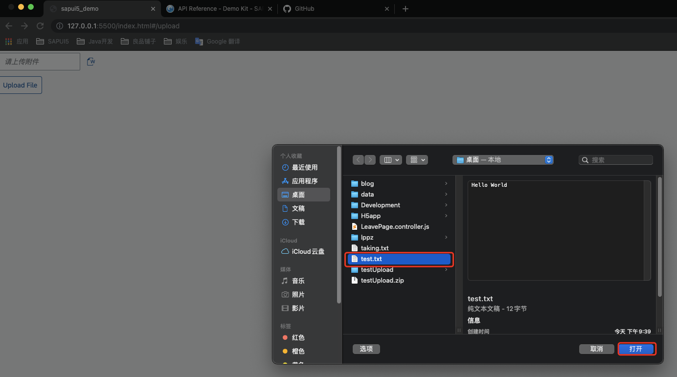Viewport: 677px width, 377px height.
Task: Click the 请上传附件 input field
Action: click(40, 62)
